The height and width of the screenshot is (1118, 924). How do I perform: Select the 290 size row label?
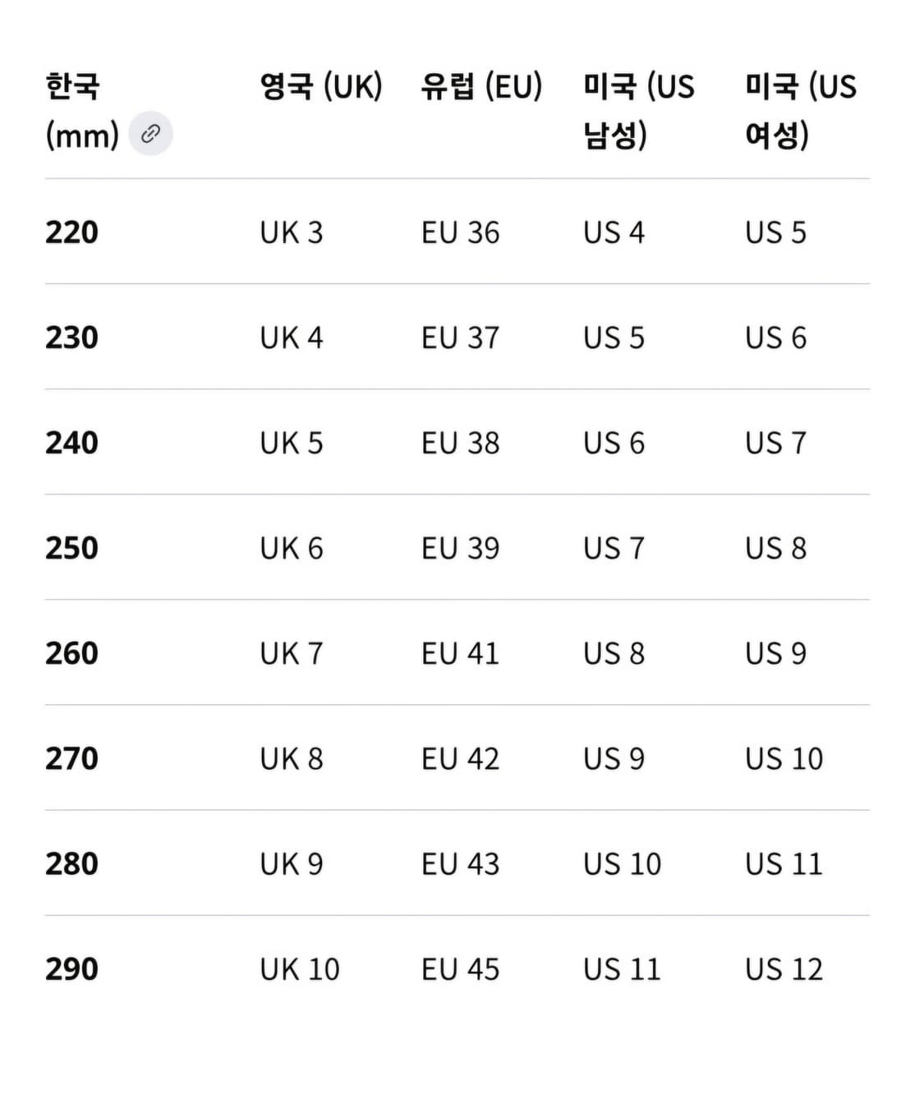tap(71, 968)
